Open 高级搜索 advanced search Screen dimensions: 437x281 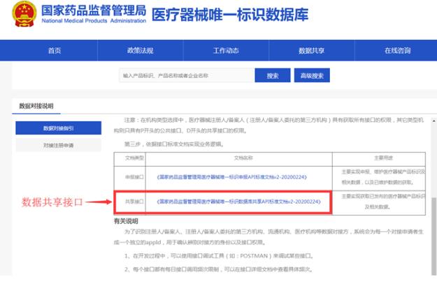point(306,75)
